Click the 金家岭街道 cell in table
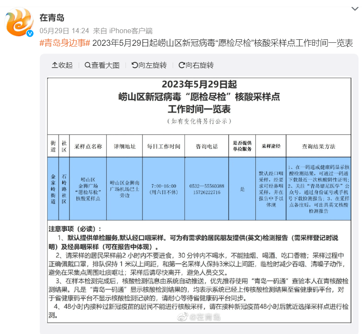 point(53,189)
